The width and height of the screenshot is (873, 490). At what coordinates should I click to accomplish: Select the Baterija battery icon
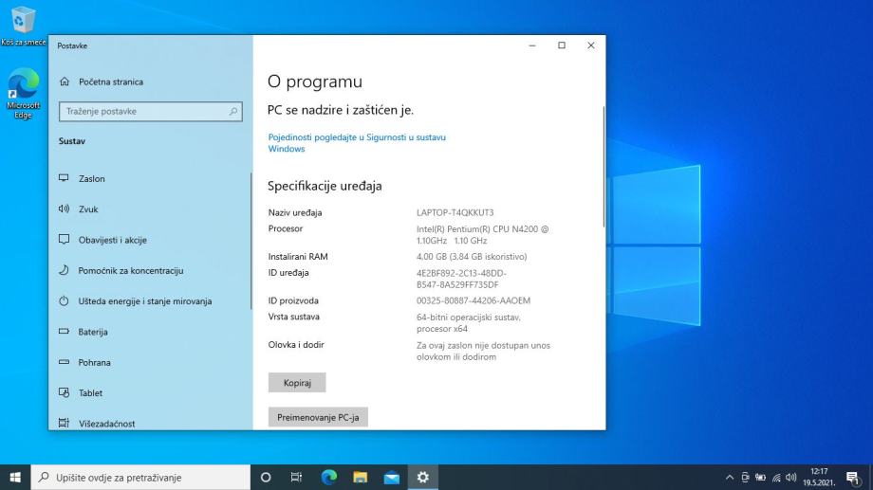click(x=64, y=332)
